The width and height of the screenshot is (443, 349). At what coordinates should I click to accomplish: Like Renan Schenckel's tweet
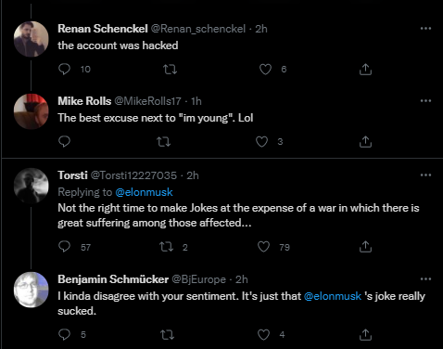265,69
